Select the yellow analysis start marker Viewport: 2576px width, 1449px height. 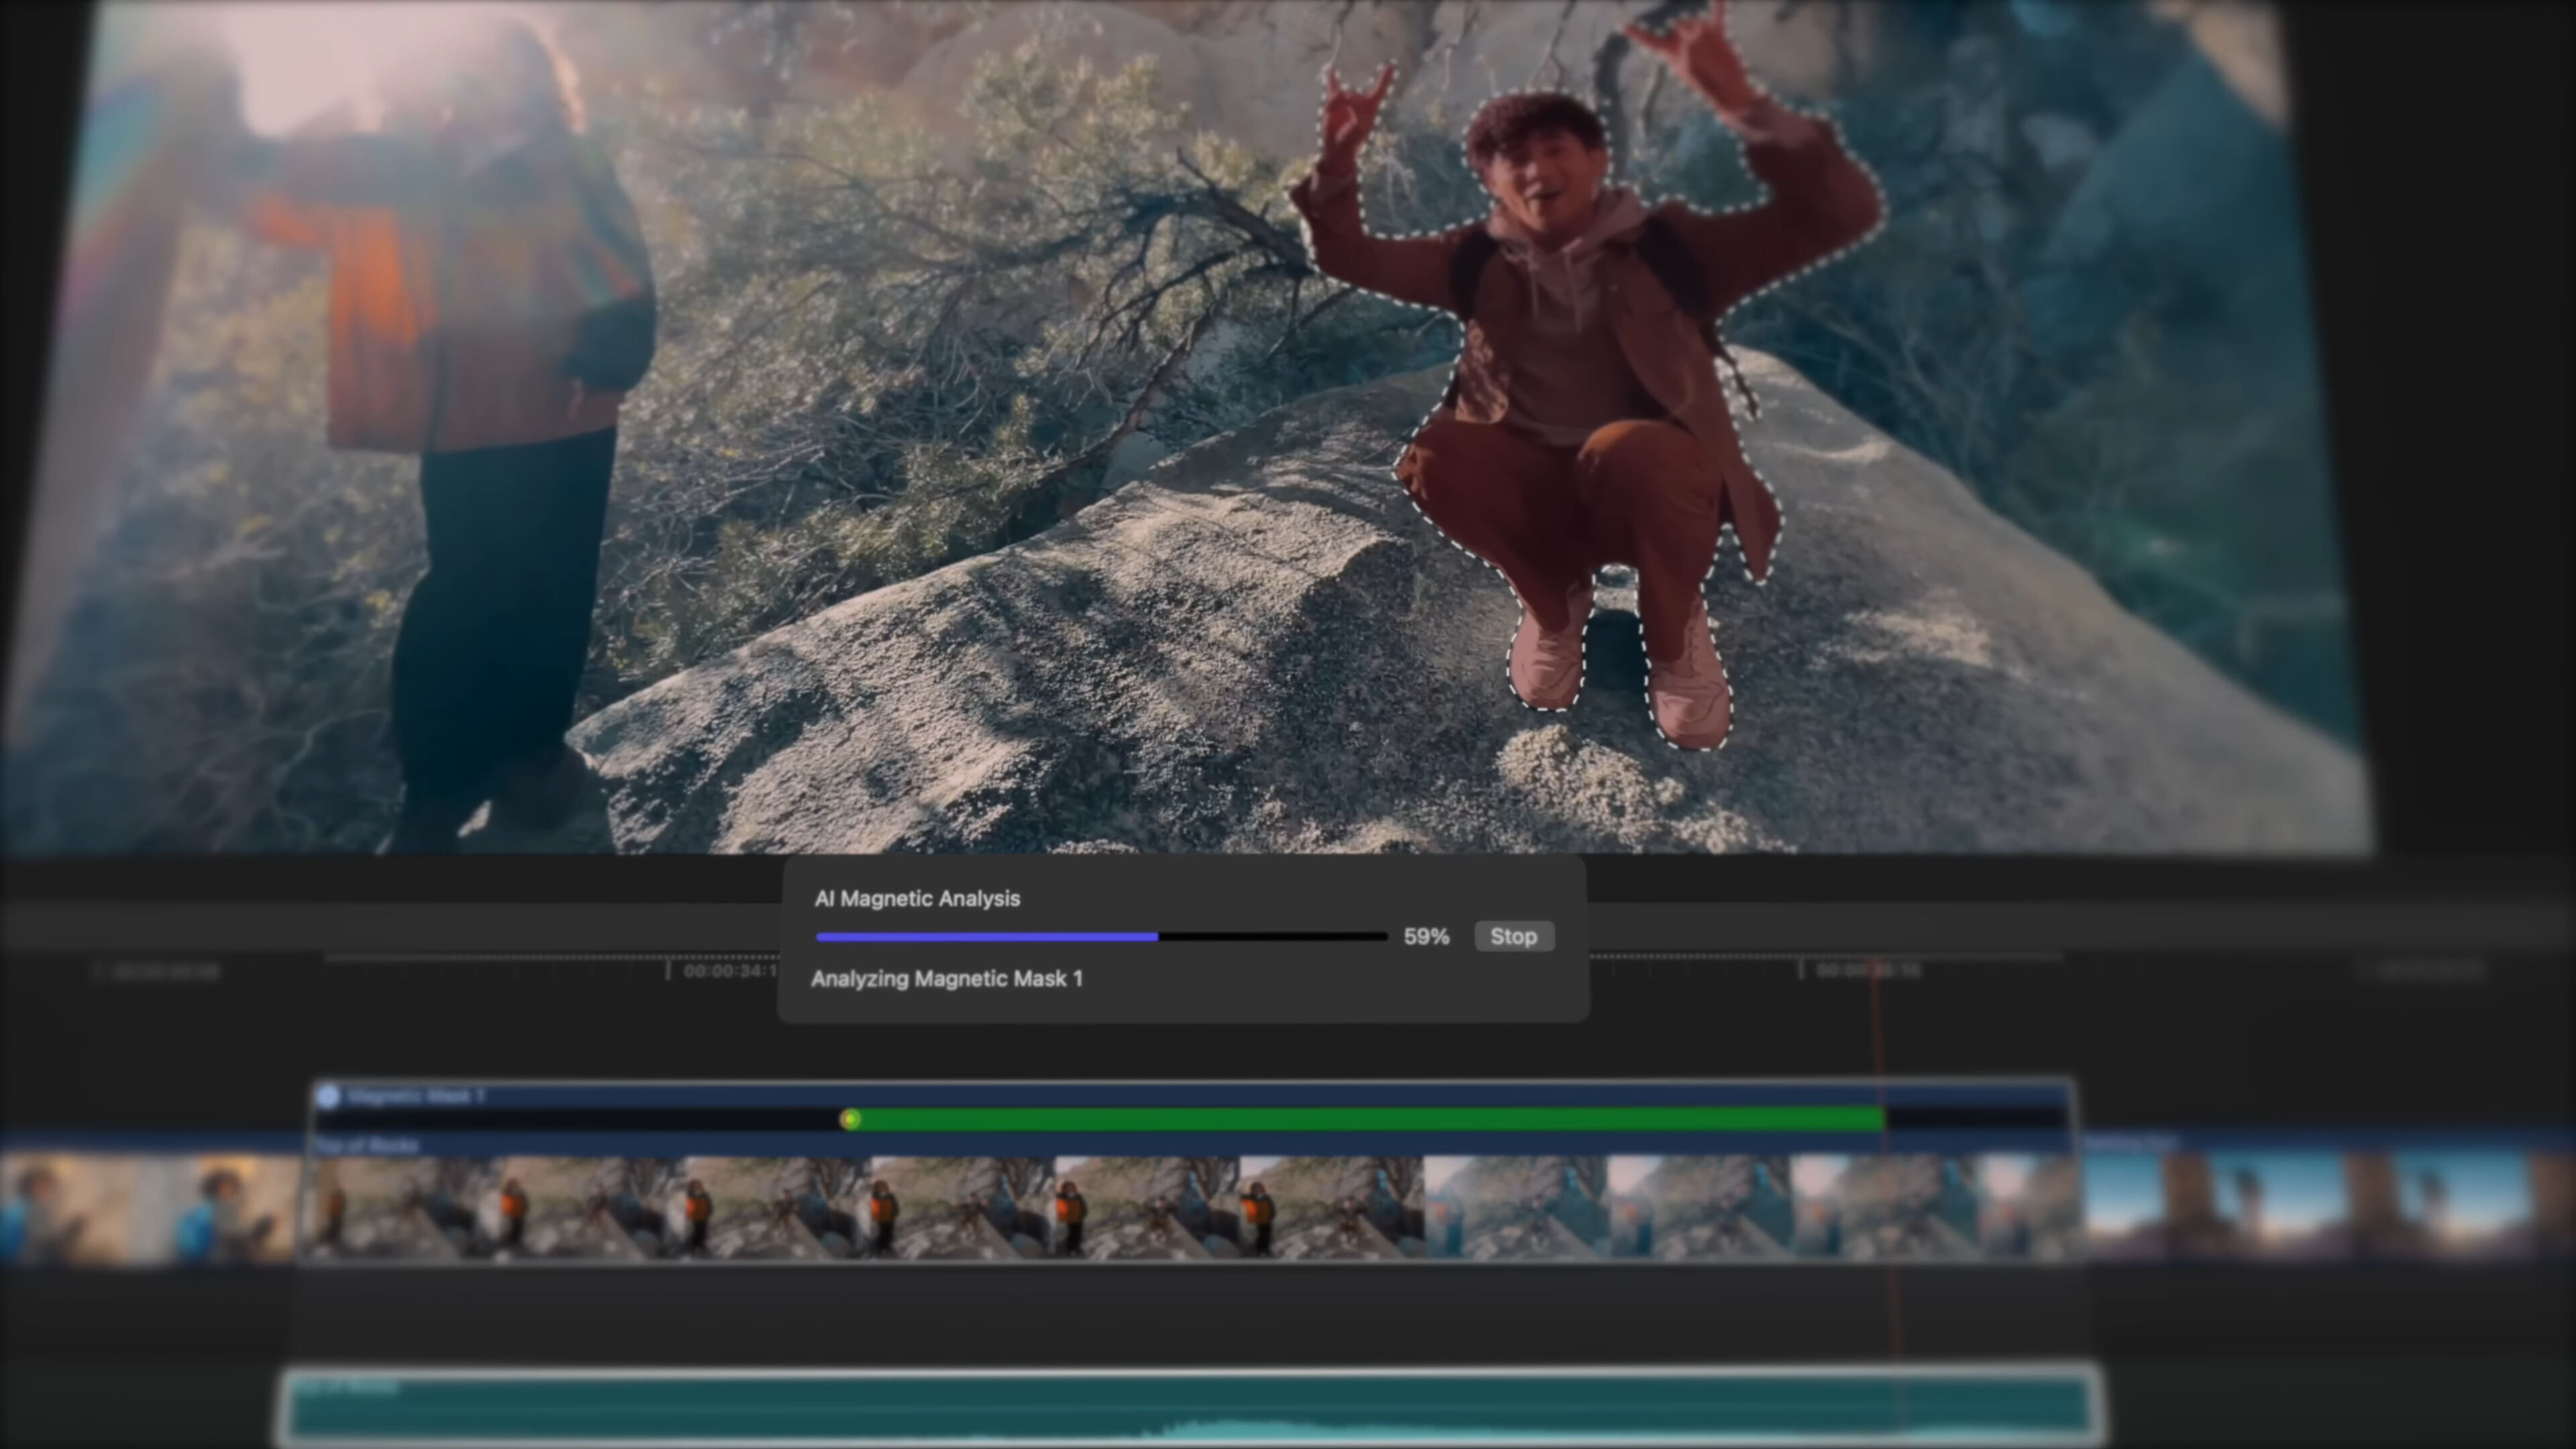click(x=850, y=1119)
